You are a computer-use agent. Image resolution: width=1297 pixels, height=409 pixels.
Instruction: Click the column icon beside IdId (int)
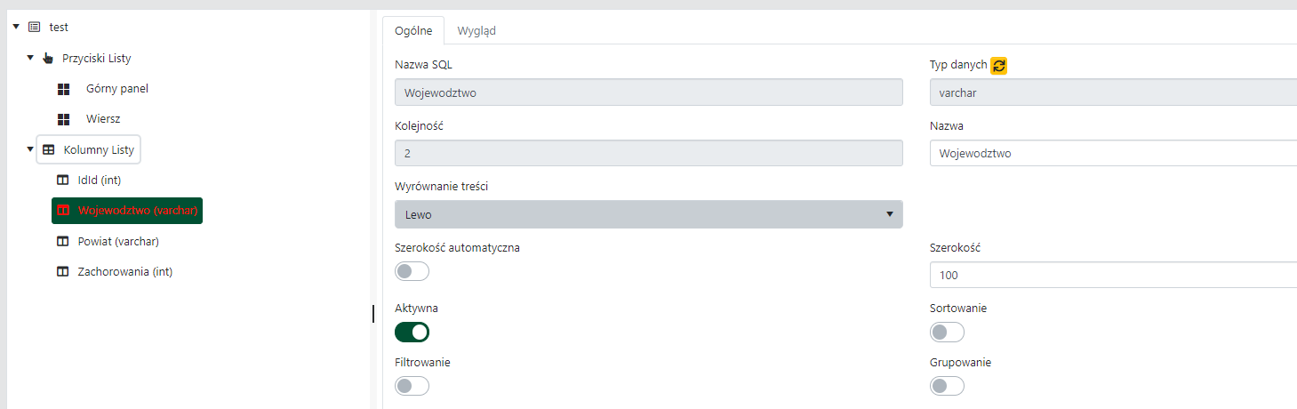pyautogui.click(x=63, y=180)
